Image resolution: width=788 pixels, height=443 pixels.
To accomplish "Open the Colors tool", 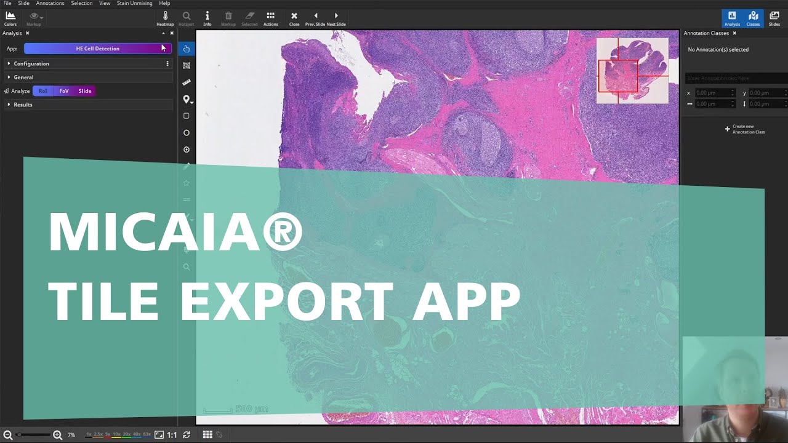I will (x=10, y=18).
